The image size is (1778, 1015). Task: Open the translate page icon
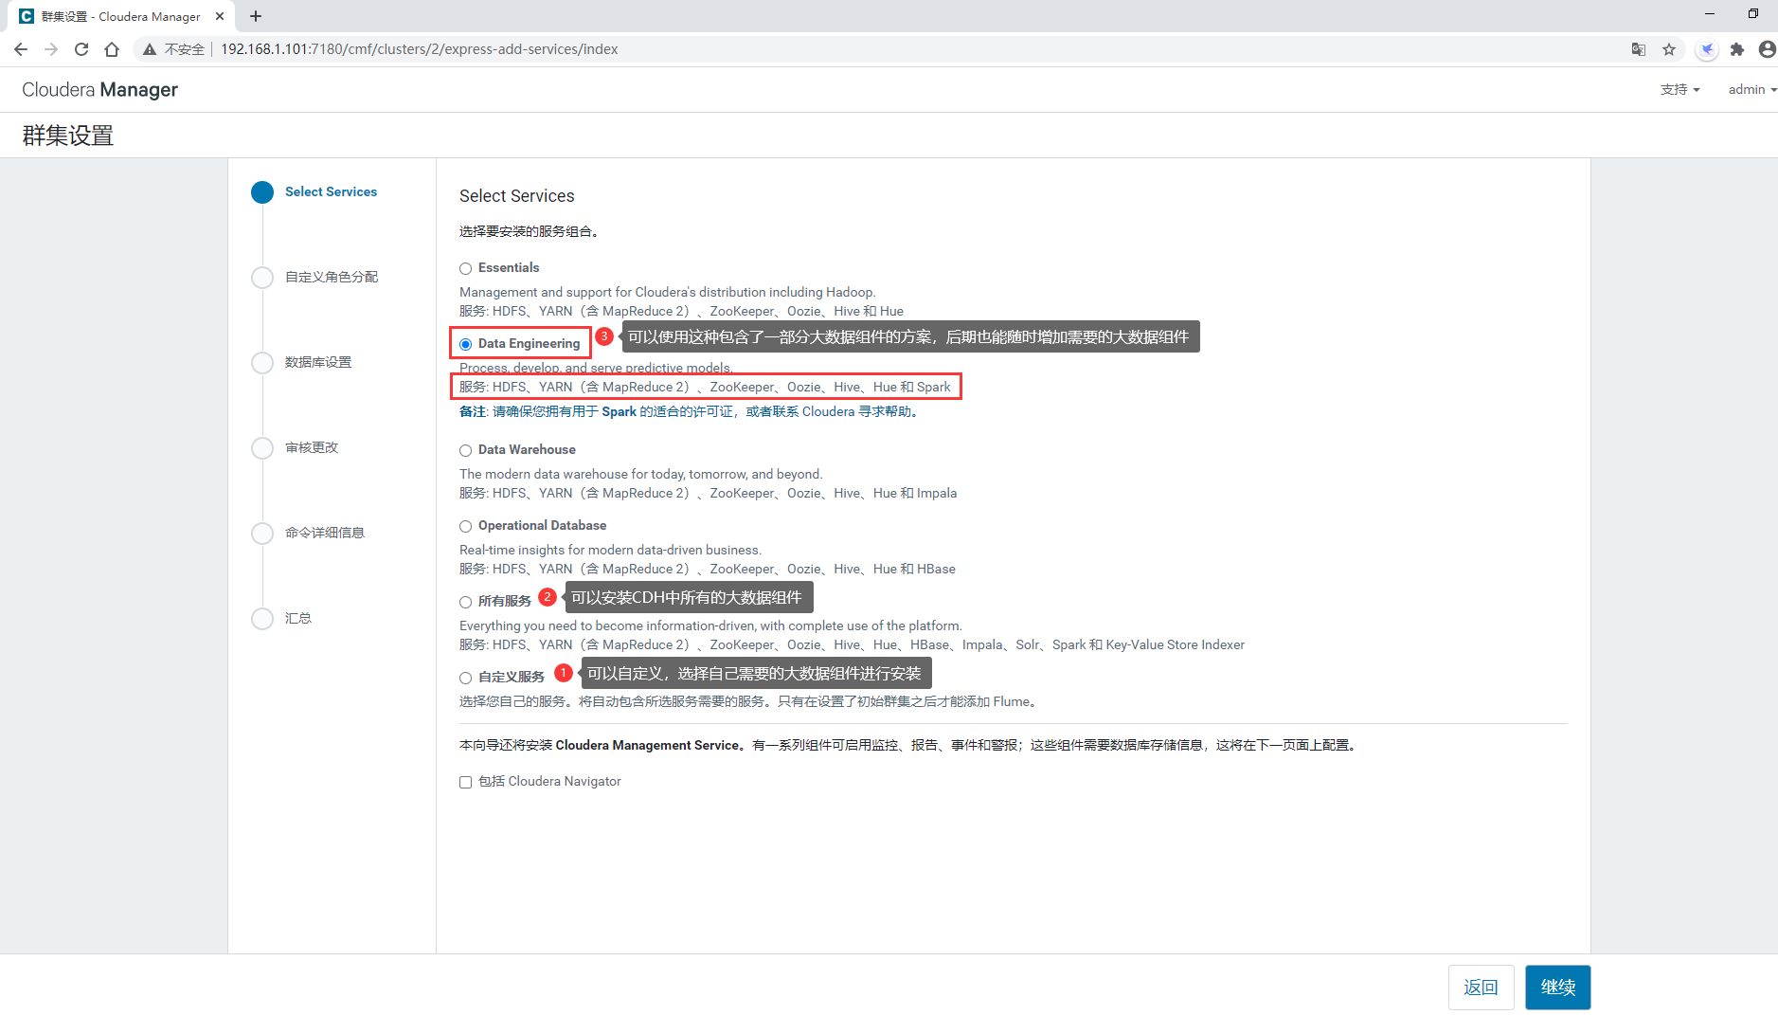pos(1639,49)
